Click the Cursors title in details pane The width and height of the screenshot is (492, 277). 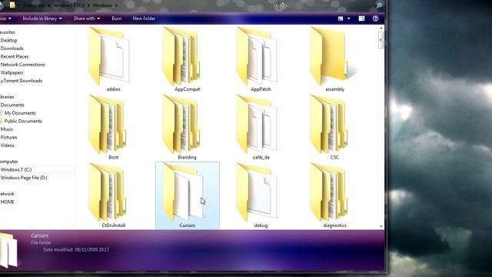tap(39, 235)
